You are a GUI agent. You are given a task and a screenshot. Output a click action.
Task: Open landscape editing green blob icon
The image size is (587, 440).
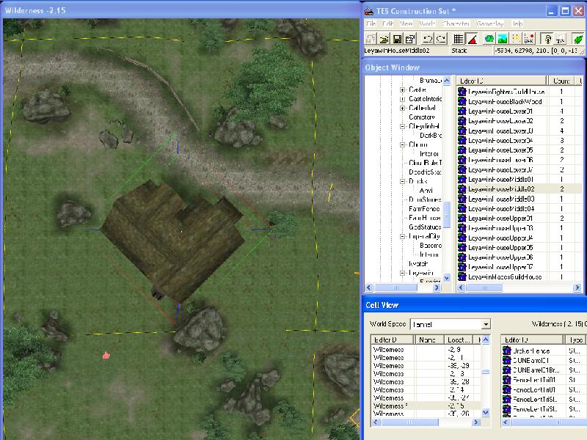489,39
